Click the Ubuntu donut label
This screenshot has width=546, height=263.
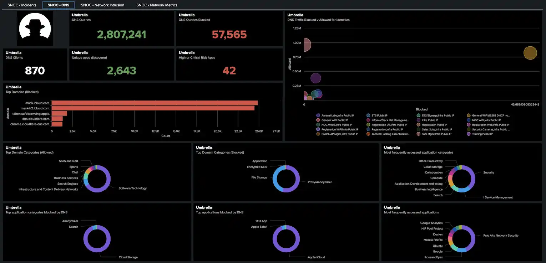tap(438, 246)
